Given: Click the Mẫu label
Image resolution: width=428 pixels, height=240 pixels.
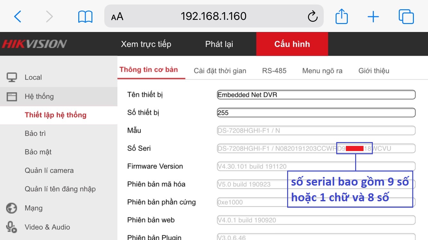Looking at the screenshot, I should (134, 131).
